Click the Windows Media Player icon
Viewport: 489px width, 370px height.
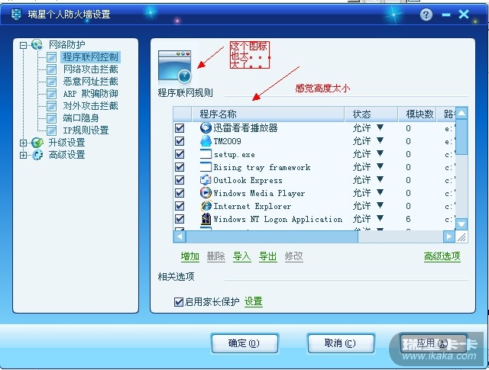tap(206, 193)
